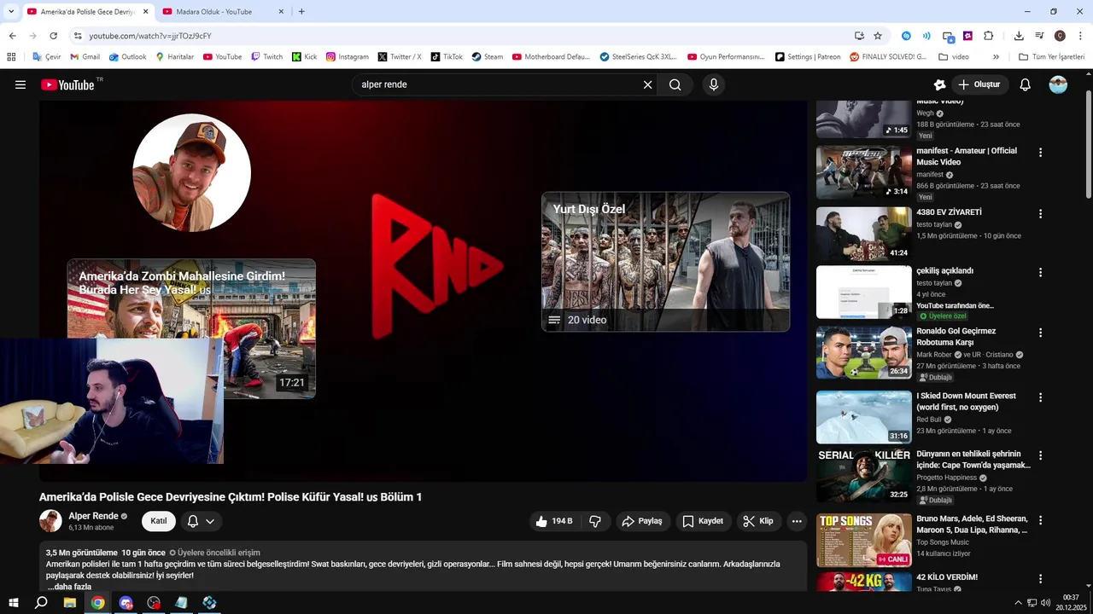The image size is (1093, 614).
Task: Click the browser address bar URL
Action: tap(150, 36)
